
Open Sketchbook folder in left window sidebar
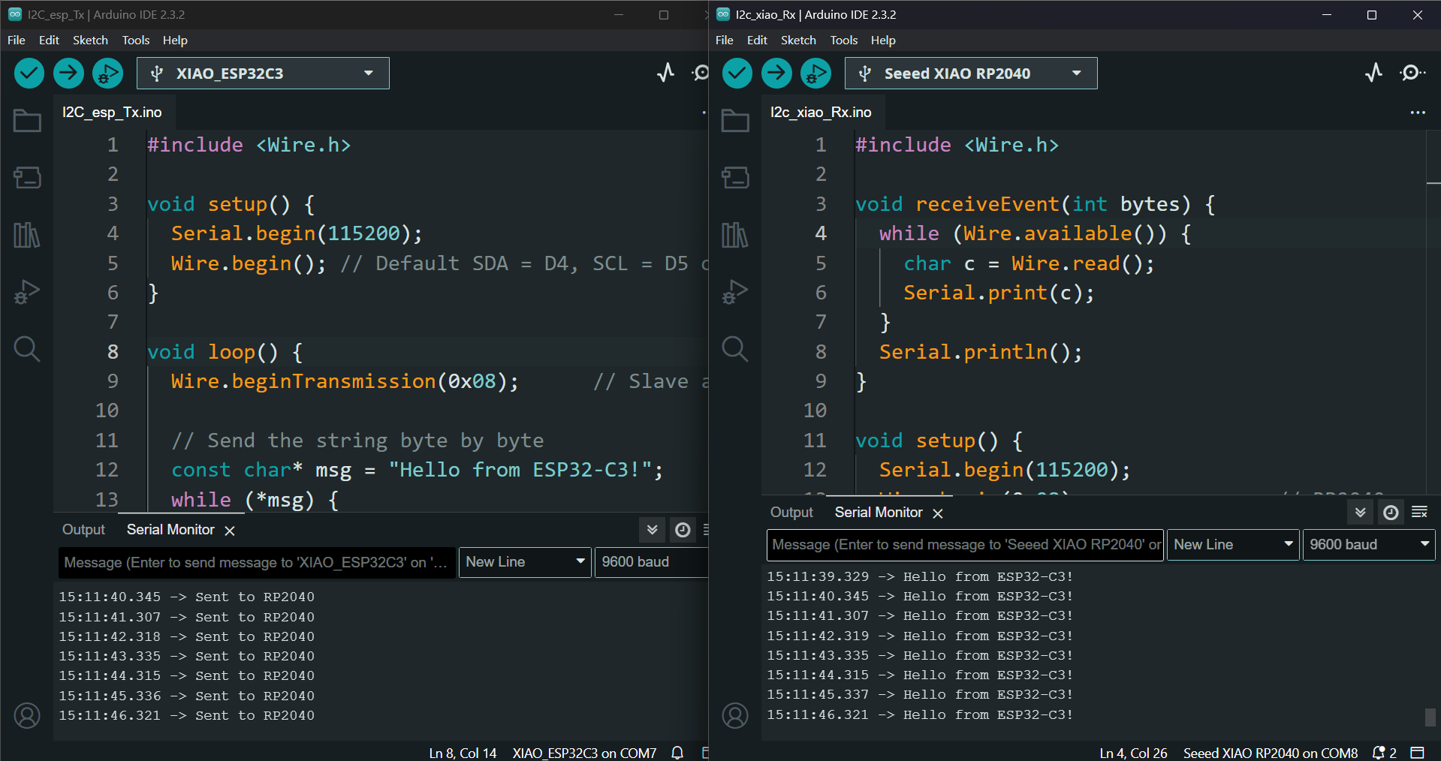[x=27, y=121]
